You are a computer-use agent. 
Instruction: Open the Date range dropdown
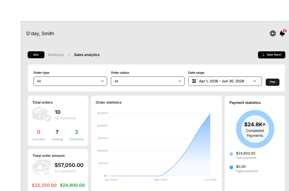pos(225,81)
